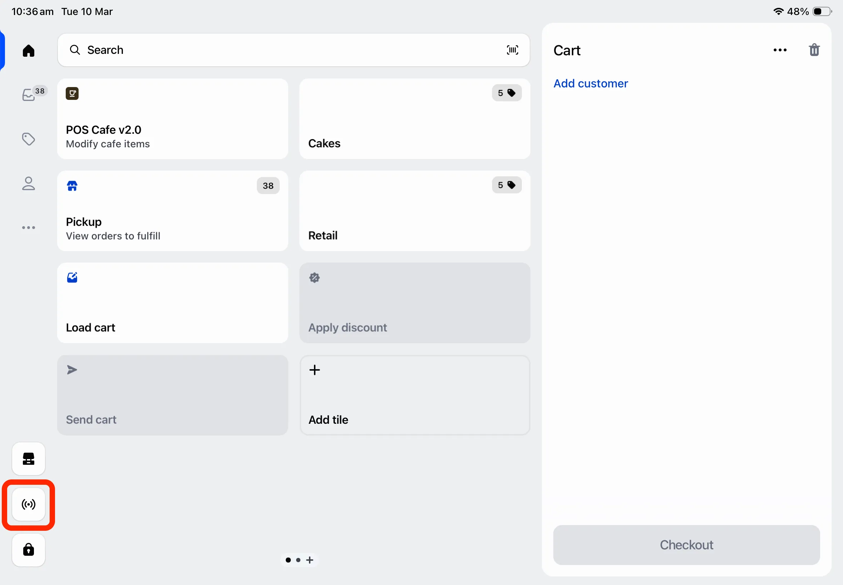Go to the Home icon in sidebar

(29, 51)
